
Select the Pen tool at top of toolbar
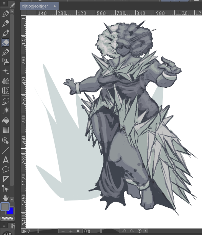(5, 14)
